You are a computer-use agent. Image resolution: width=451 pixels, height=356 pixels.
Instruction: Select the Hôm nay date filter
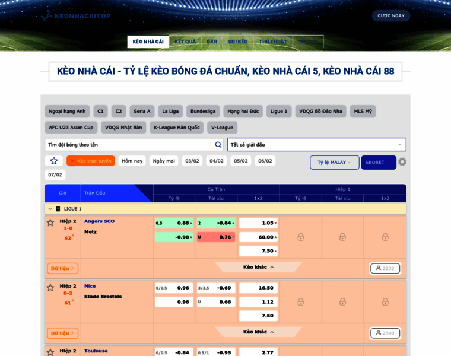132,161
